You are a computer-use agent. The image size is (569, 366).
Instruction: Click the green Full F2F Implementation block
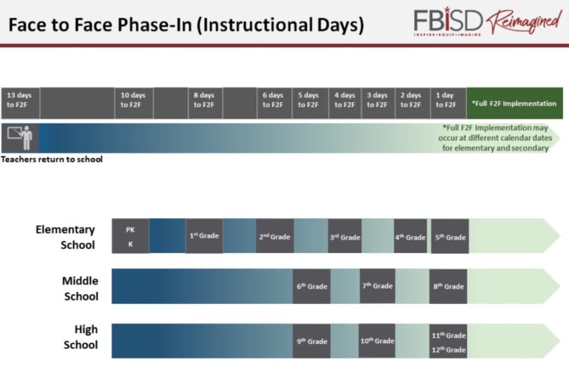click(x=515, y=103)
